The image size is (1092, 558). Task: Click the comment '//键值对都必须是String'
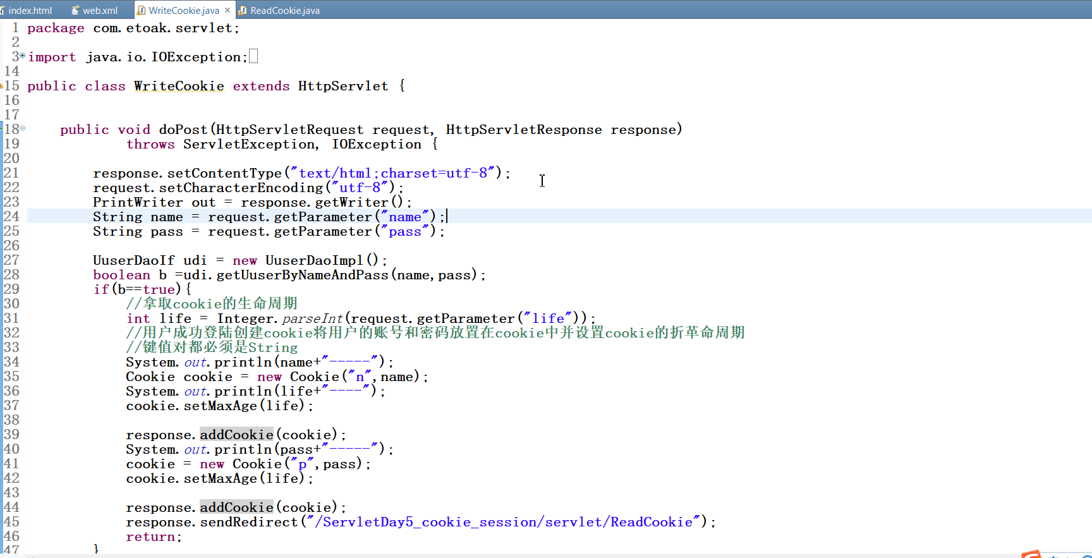[212, 348]
